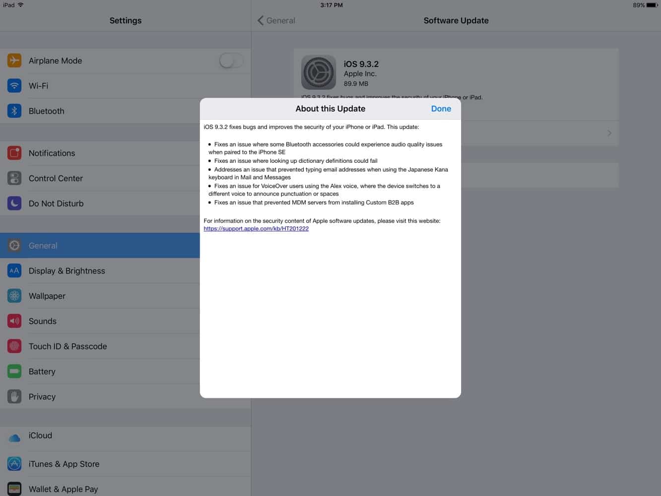Select the Bluetooth icon
Viewport: 661px width, 496px height.
(x=14, y=111)
